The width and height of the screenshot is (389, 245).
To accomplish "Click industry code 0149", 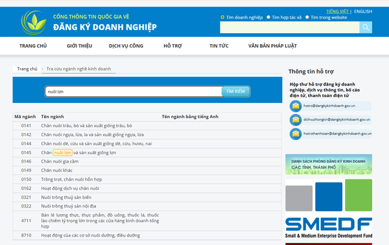I will pos(26,170).
